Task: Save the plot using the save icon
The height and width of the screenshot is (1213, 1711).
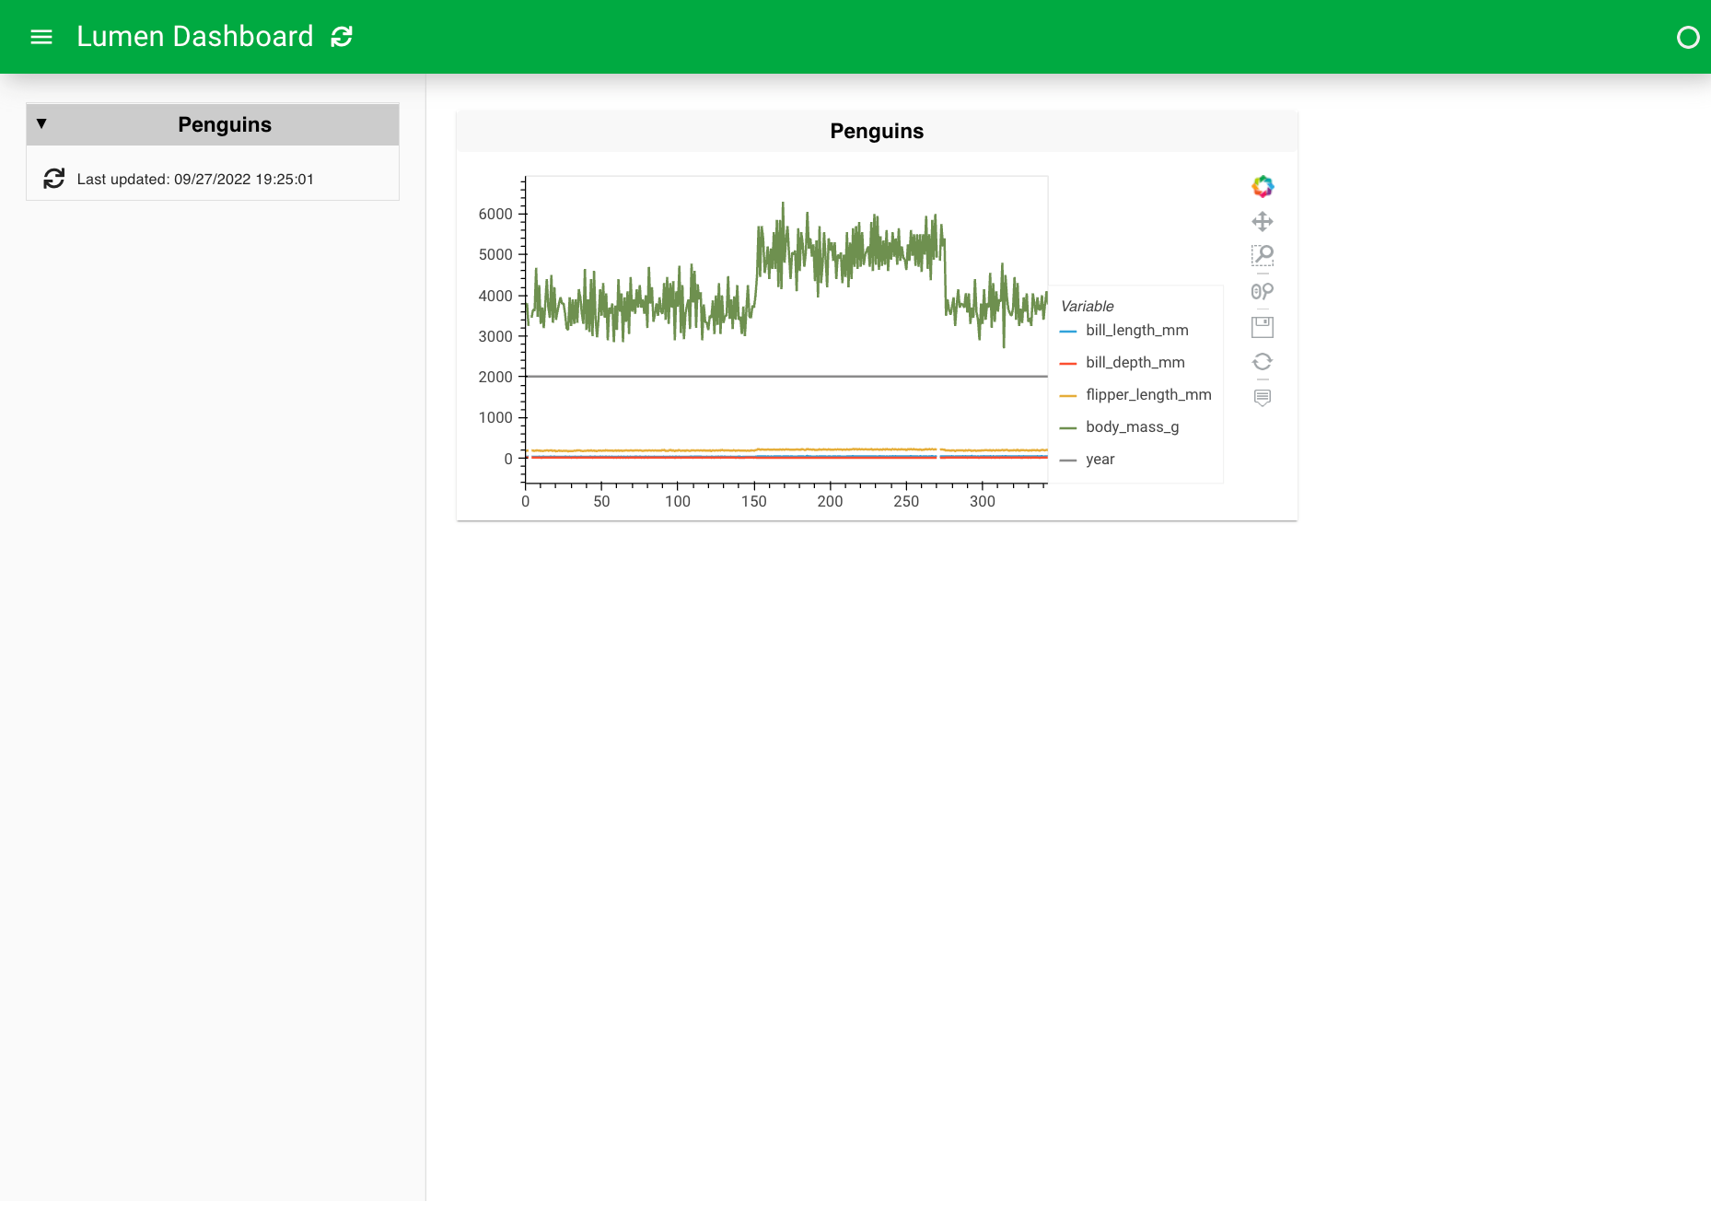Action: pos(1263,326)
